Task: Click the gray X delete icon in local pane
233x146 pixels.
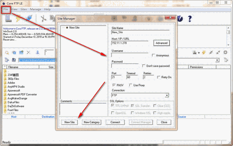Action: (x=28, y=52)
